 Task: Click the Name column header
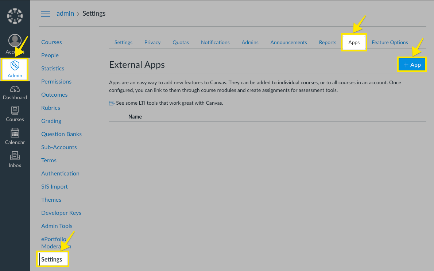135,116
